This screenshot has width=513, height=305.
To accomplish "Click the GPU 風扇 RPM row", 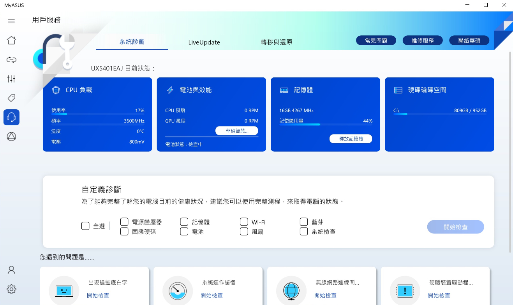I will click(x=212, y=121).
